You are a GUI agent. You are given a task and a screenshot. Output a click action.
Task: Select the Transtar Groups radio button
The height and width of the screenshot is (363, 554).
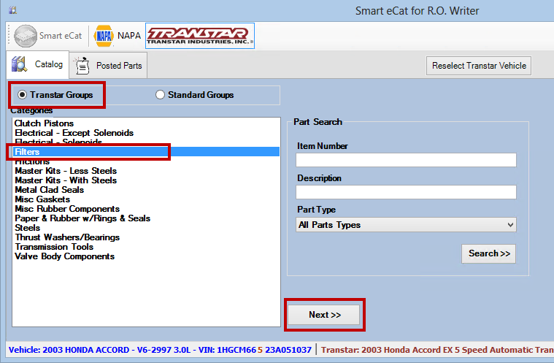pos(22,95)
